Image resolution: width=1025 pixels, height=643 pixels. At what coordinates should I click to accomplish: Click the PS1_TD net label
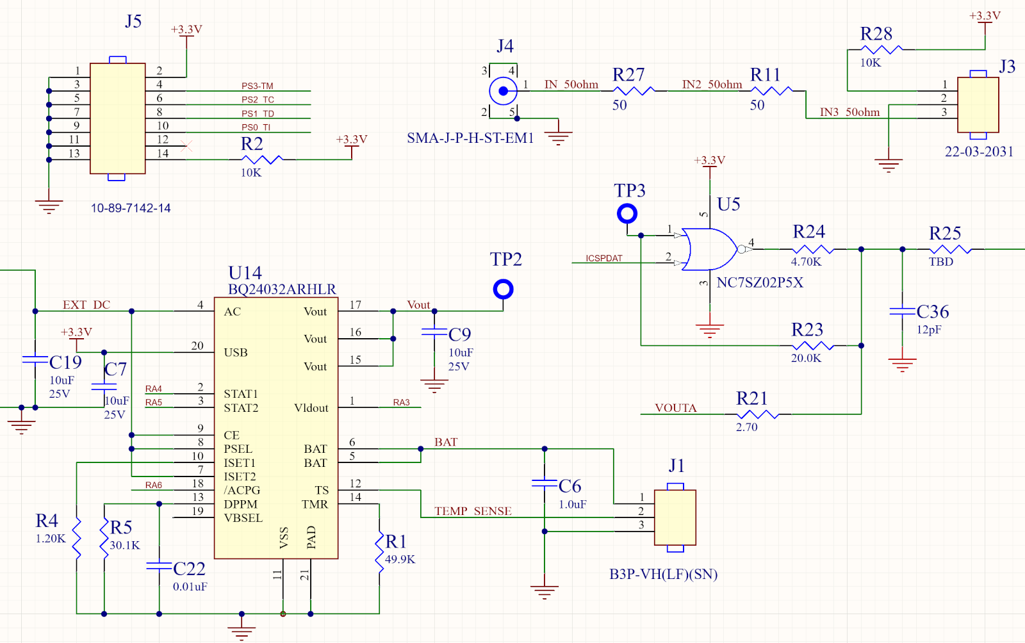[258, 114]
